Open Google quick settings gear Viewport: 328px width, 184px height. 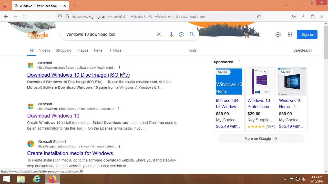[278, 34]
